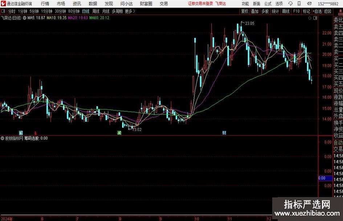Open the 财富圈 menu
The width and height of the screenshot is (343, 221).
coord(146,4)
